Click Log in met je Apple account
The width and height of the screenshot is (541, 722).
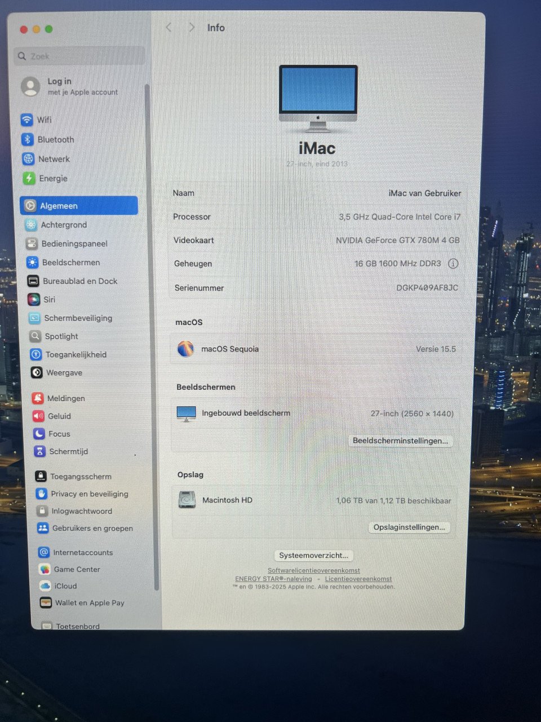click(70, 86)
